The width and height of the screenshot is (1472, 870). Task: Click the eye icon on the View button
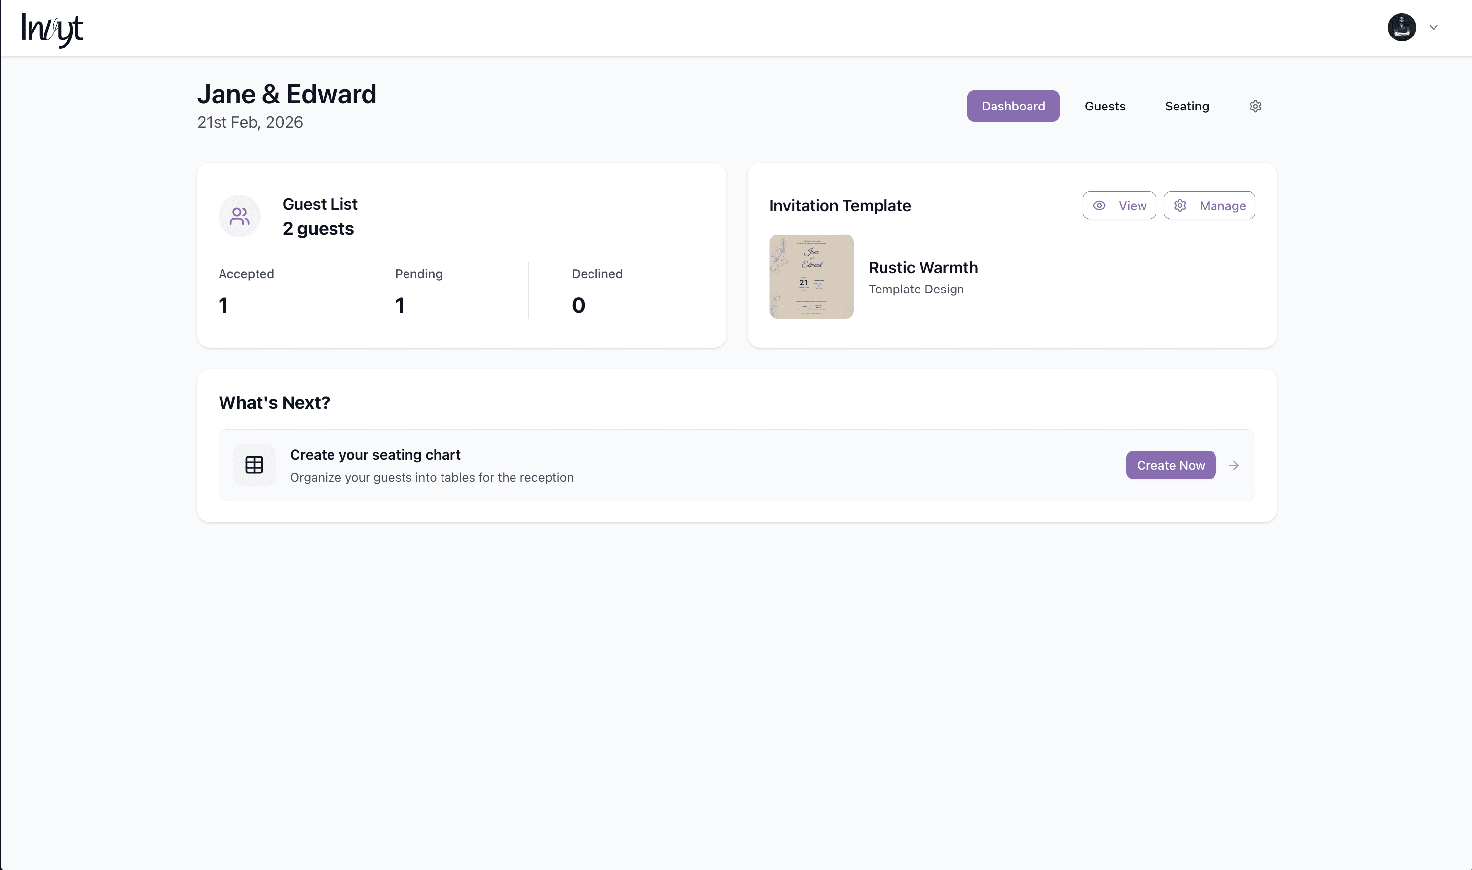coord(1099,205)
